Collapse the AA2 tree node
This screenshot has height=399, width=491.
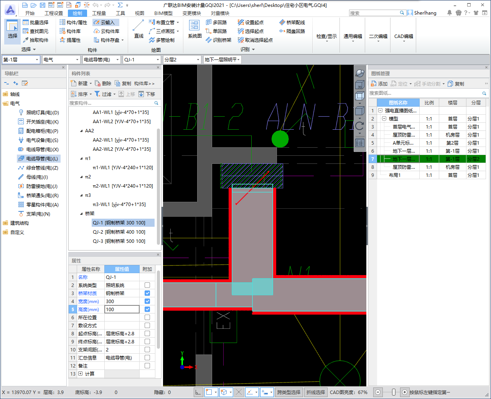point(81,131)
